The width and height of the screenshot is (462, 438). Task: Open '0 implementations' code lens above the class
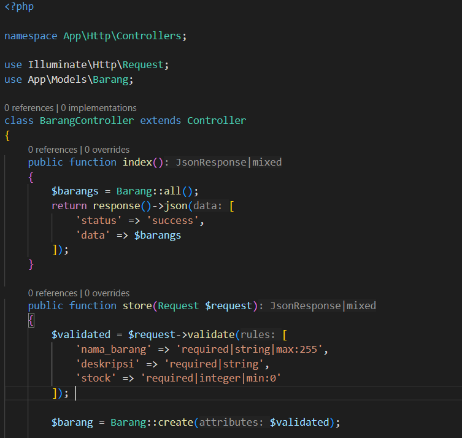(x=99, y=108)
